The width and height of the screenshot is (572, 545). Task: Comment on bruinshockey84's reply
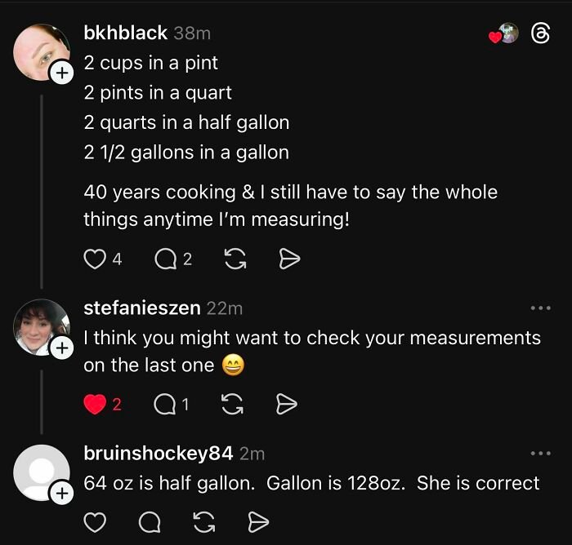coord(150,521)
